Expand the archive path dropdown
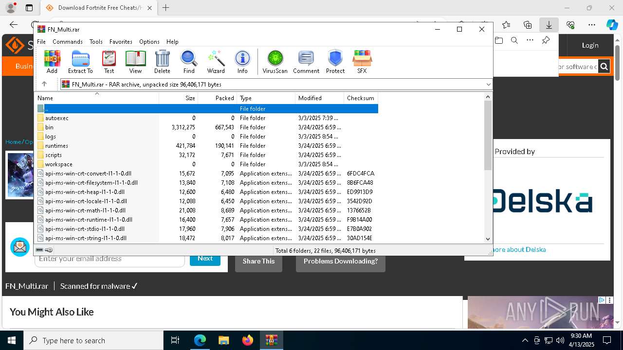 (x=488, y=85)
